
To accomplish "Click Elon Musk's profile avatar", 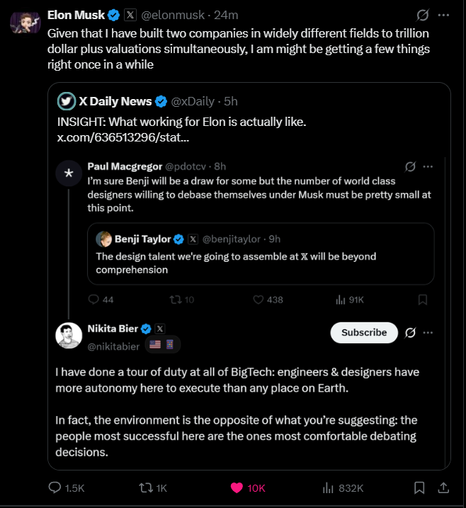I will coord(25,21).
